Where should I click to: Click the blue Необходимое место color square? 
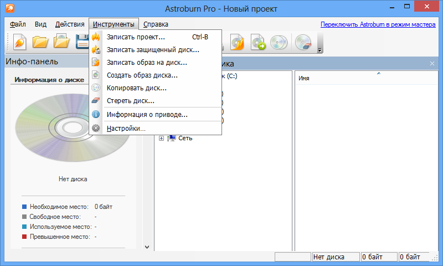pyautogui.click(x=24, y=207)
